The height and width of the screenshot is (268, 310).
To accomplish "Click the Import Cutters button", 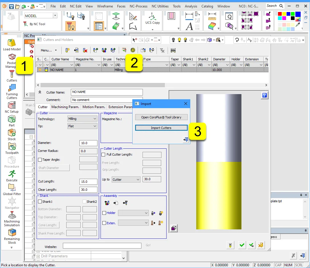I will tap(161, 128).
